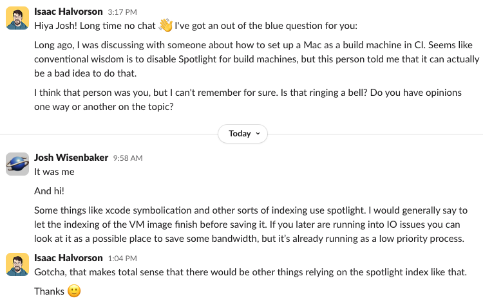Click the "Hiya Josh! Long time no chat" line
The height and width of the screenshot is (303, 483).
(95, 26)
